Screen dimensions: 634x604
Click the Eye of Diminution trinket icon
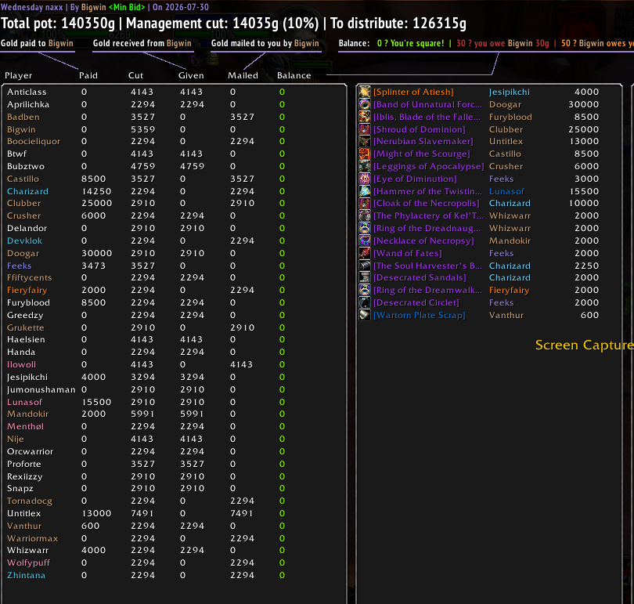tap(365, 179)
